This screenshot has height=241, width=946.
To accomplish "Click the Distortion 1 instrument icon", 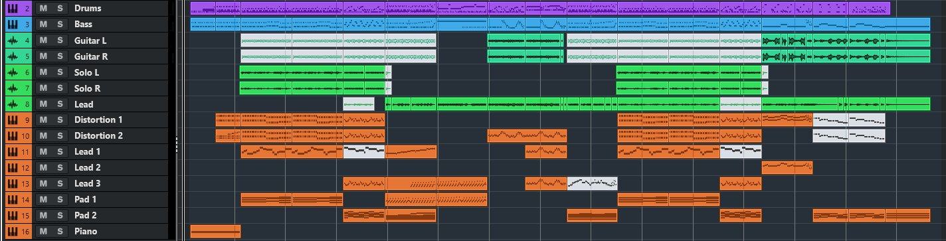I will 12,120.
